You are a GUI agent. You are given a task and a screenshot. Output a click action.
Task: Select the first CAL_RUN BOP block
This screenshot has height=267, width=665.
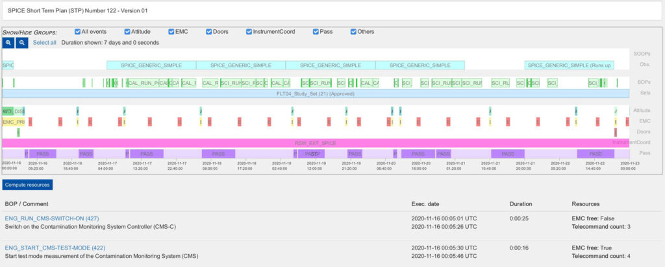[x=142, y=83]
